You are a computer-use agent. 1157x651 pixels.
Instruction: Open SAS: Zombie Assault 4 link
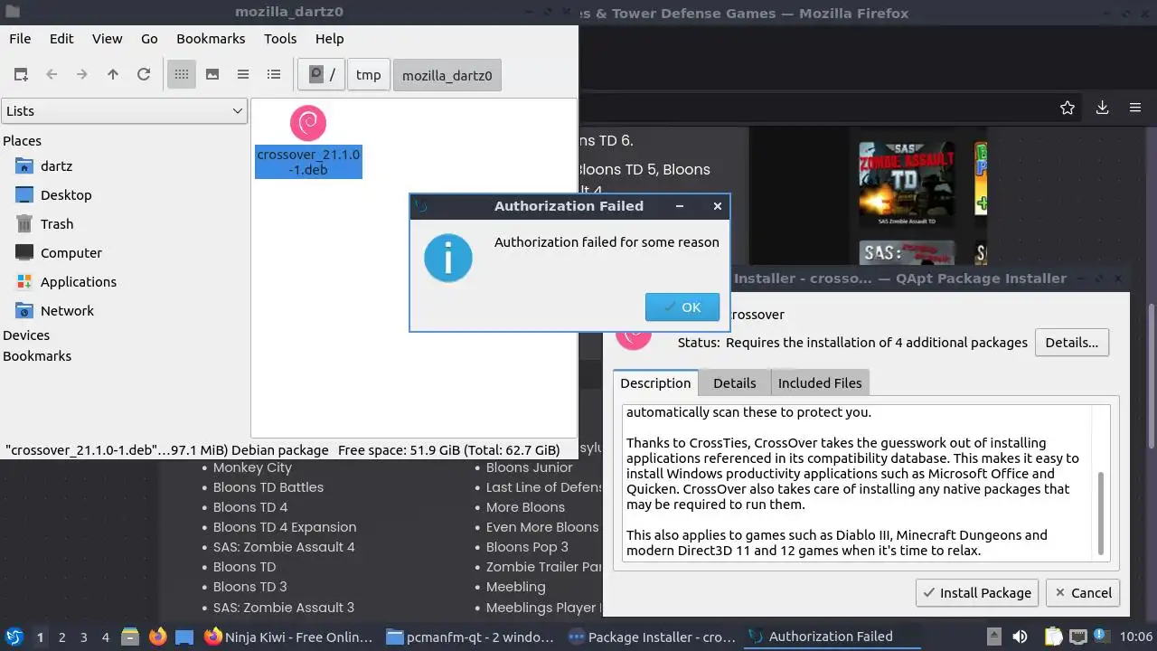click(x=284, y=547)
